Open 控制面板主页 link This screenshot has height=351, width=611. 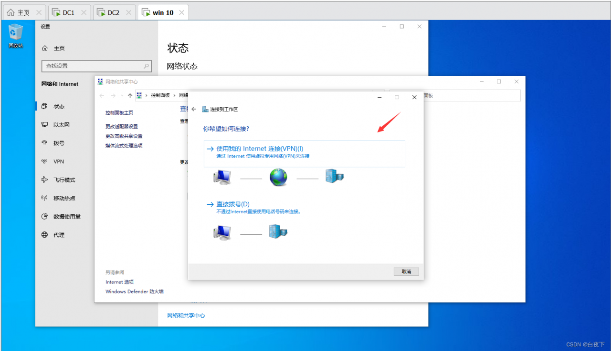click(x=119, y=113)
